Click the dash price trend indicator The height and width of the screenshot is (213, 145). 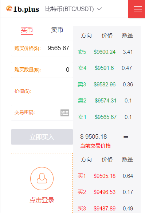tap(126, 137)
